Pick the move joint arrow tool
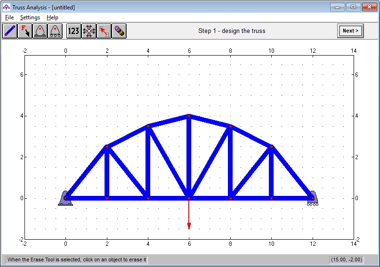 pyautogui.click(x=104, y=31)
